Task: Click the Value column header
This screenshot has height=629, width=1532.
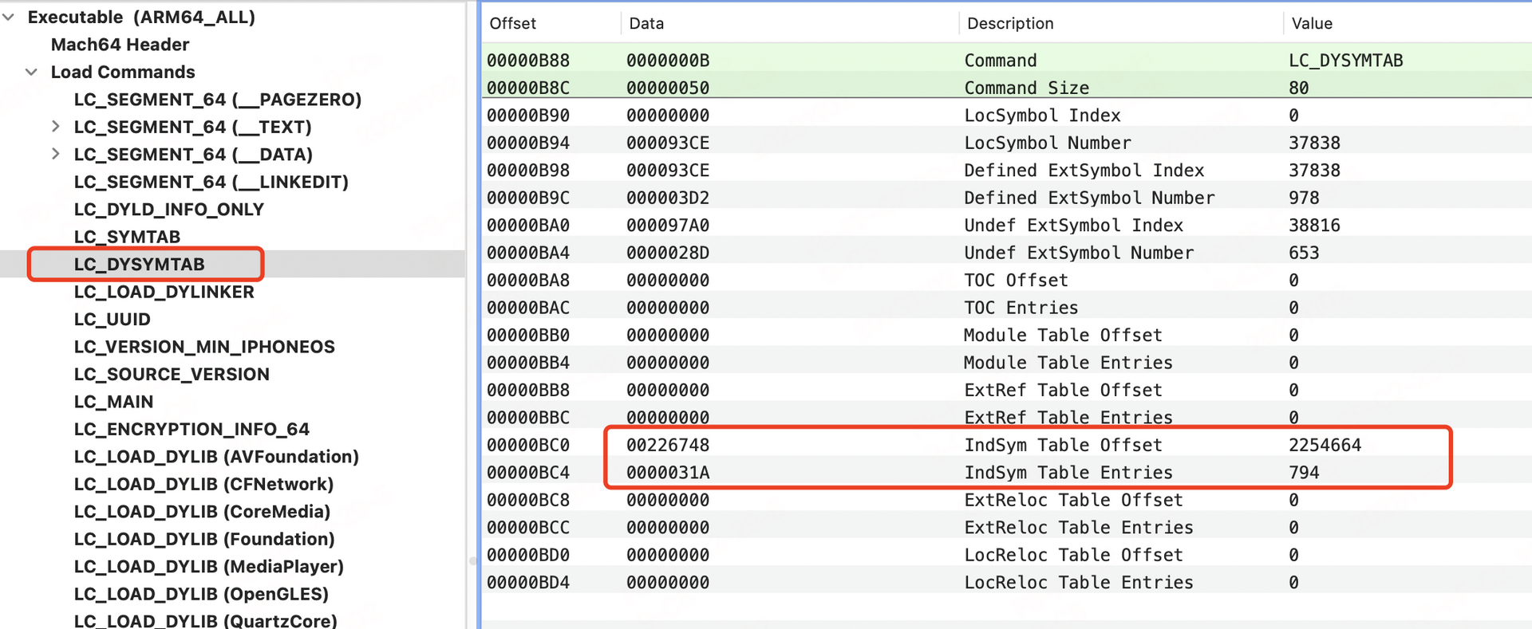Action: (x=1311, y=24)
